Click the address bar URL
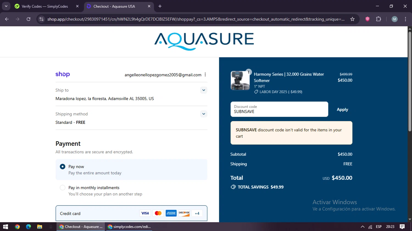 pyautogui.click(x=196, y=19)
